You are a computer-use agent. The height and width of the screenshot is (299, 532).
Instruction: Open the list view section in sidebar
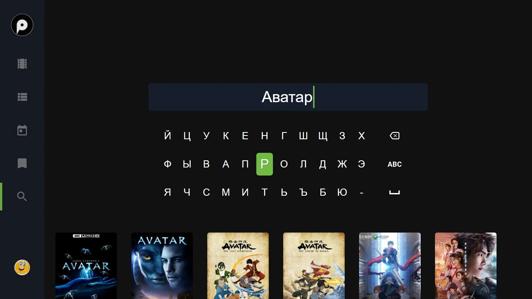point(22,97)
